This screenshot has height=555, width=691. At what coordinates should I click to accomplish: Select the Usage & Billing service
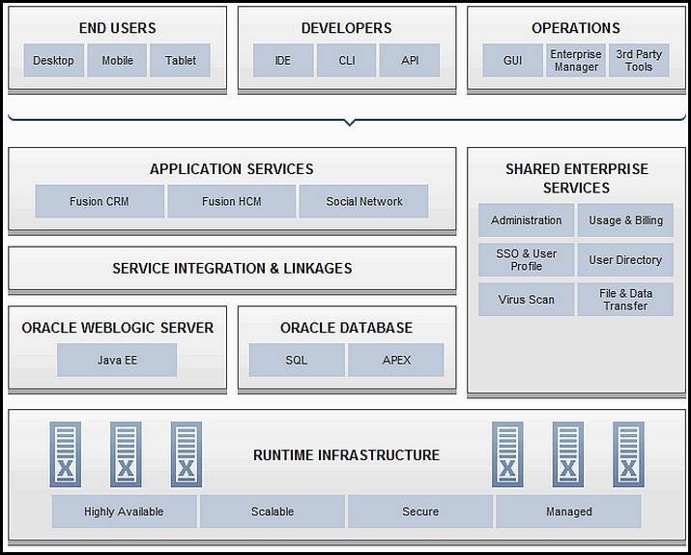[626, 220]
